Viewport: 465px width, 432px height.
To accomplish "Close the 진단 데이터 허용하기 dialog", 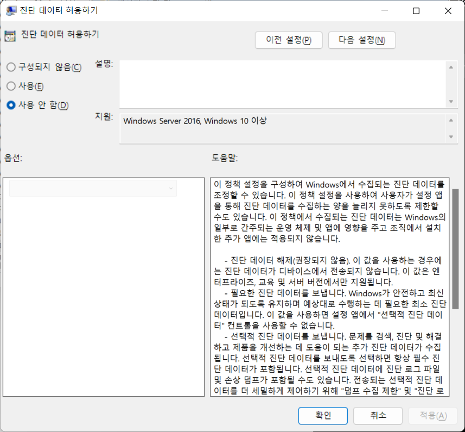I will pyautogui.click(x=448, y=11).
